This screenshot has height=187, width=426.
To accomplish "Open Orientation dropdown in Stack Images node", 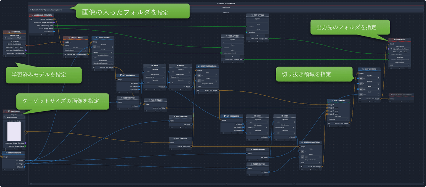I will click(x=338, y=119).
